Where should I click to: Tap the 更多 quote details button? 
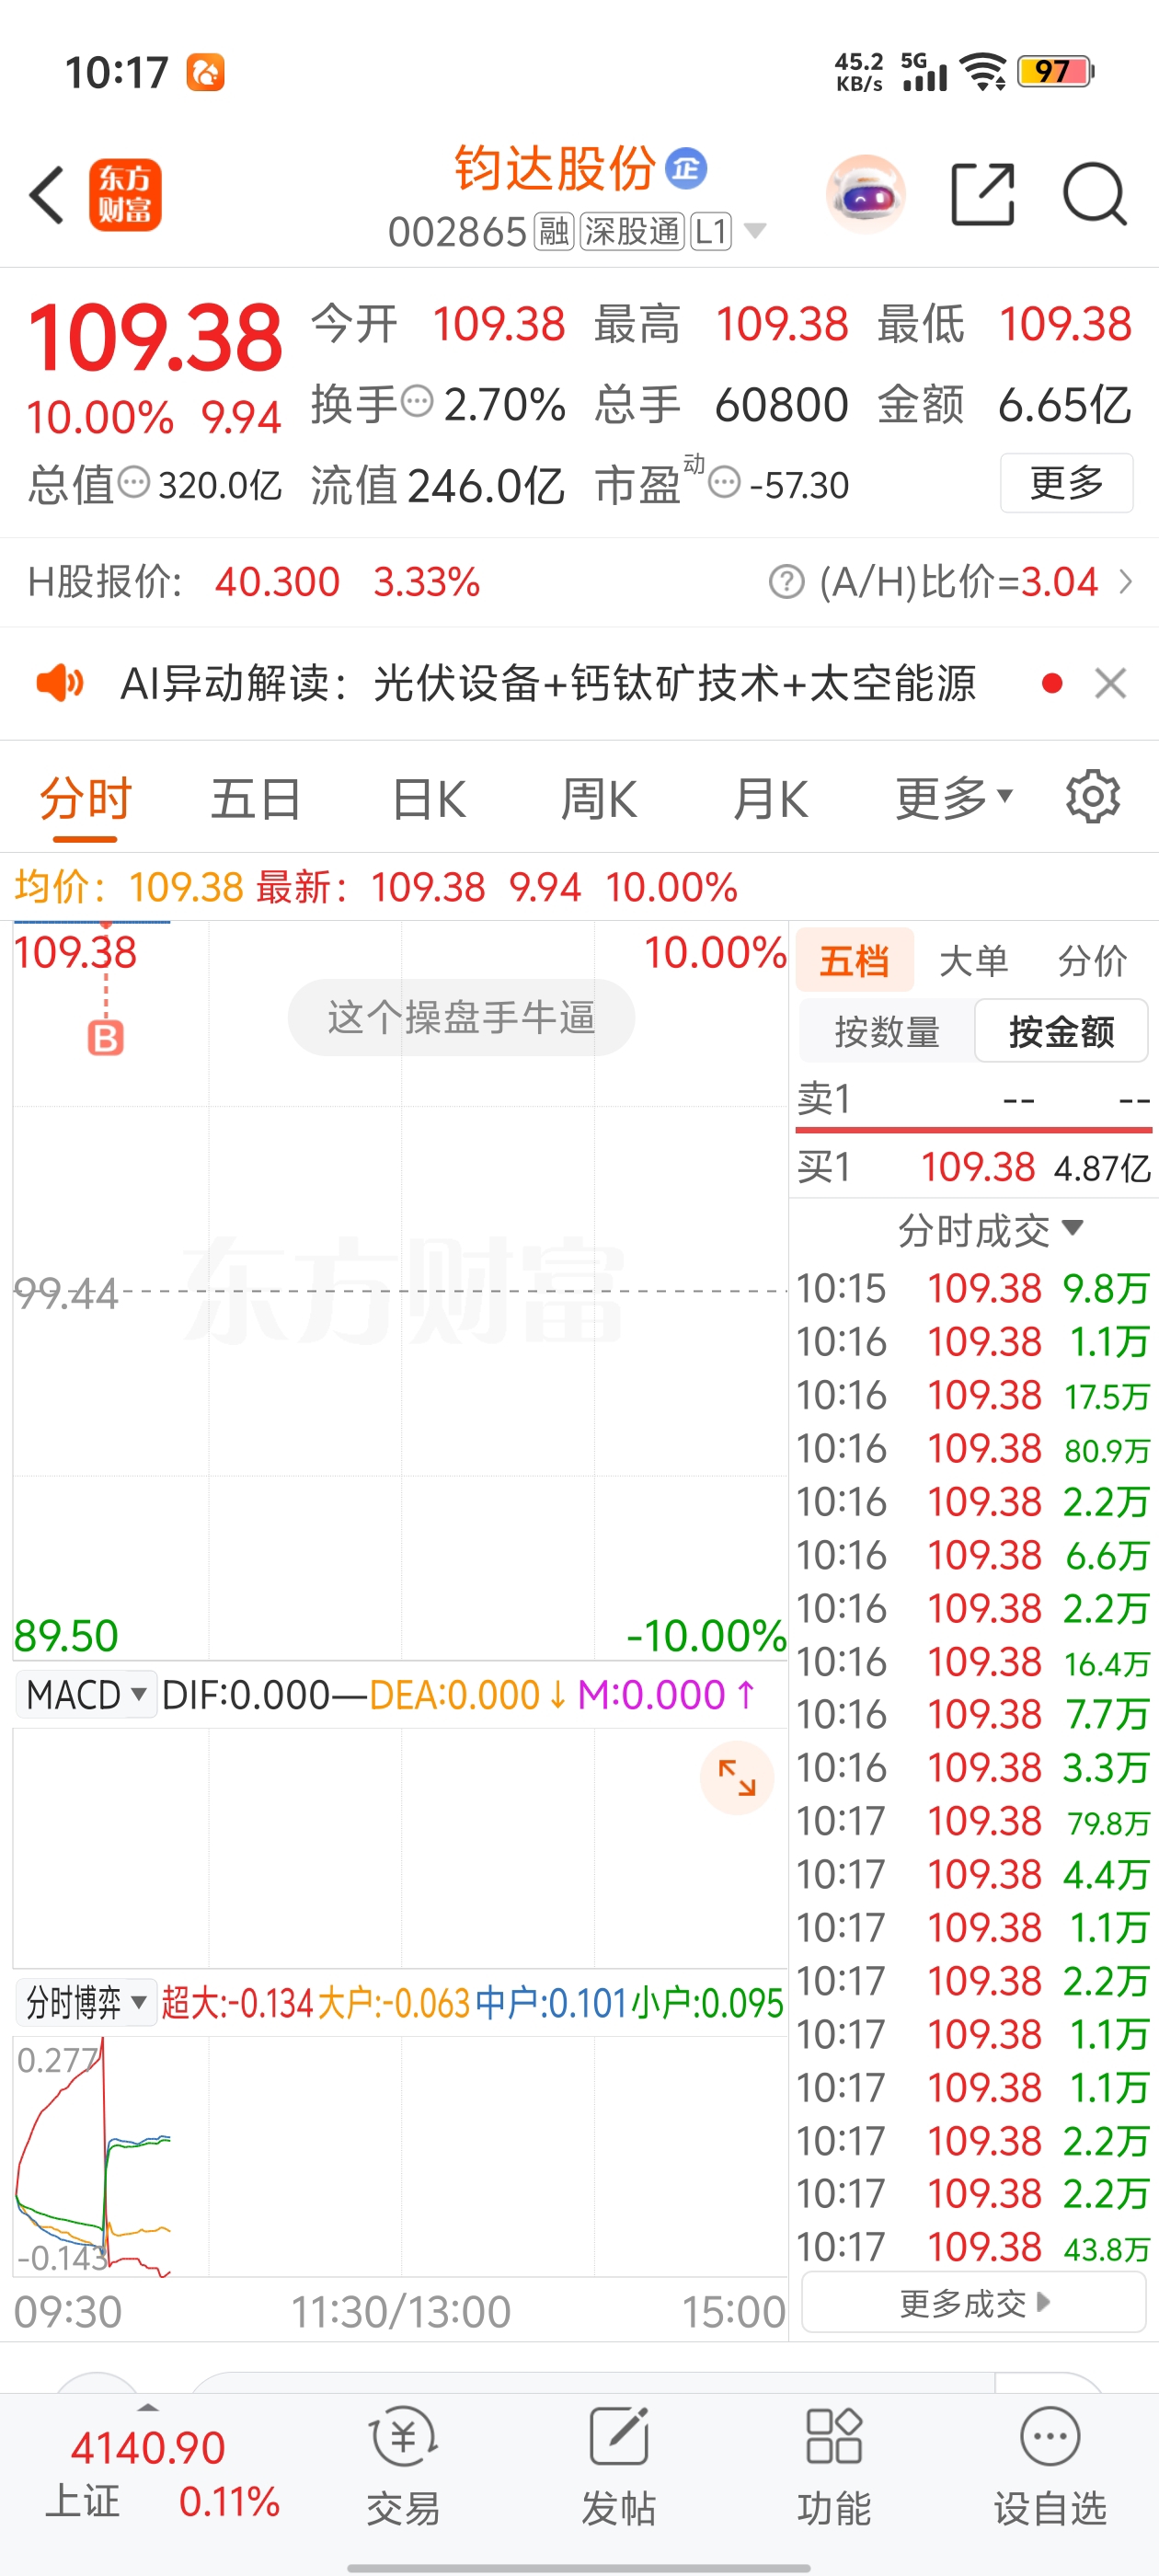[1066, 483]
